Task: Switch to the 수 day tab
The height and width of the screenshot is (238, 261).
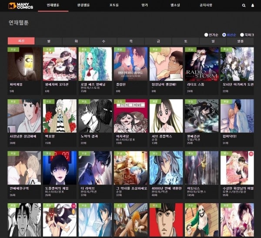Action: 104,41
